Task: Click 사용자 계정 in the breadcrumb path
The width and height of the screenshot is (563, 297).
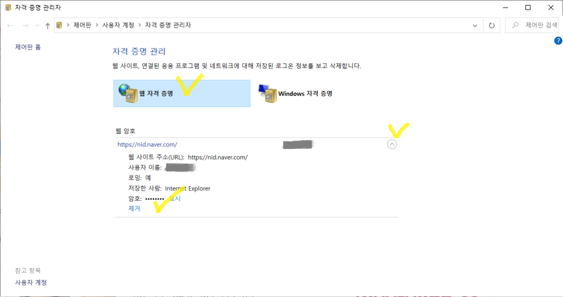Action: (x=118, y=25)
